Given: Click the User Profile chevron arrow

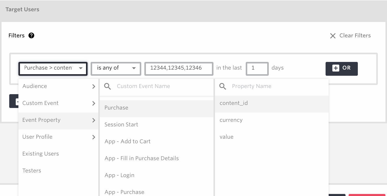Looking at the screenshot, I should (94, 137).
